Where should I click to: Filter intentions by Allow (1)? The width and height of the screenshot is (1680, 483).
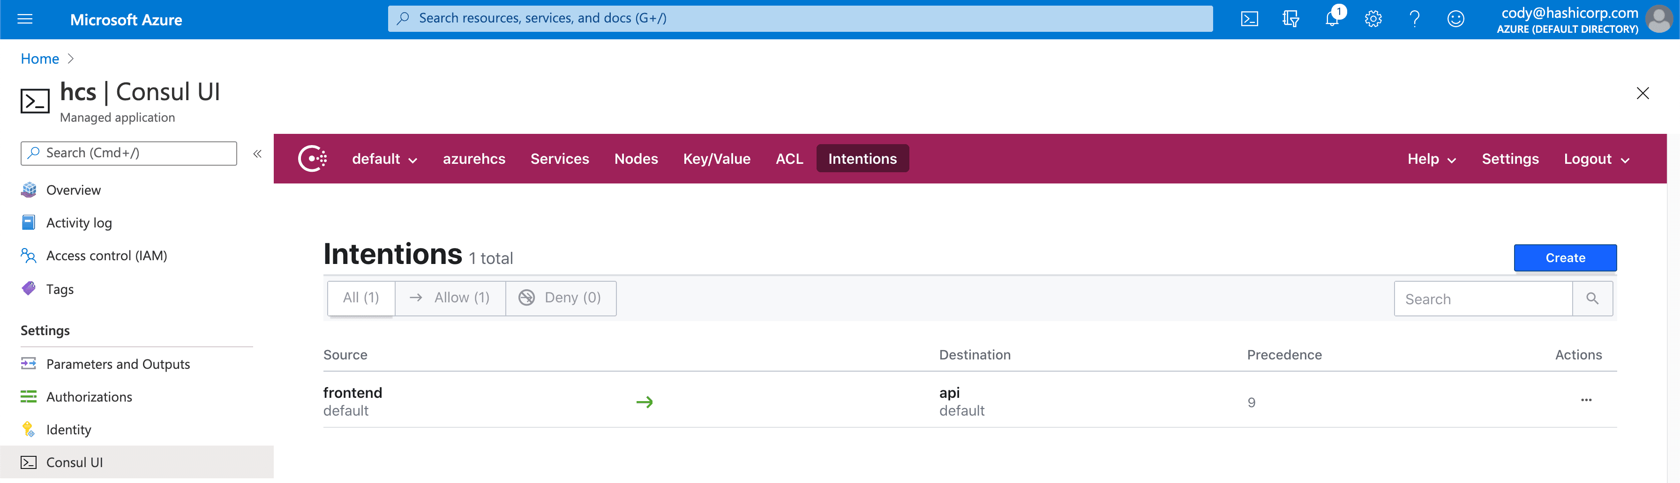pyautogui.click(x=450, y=298)
